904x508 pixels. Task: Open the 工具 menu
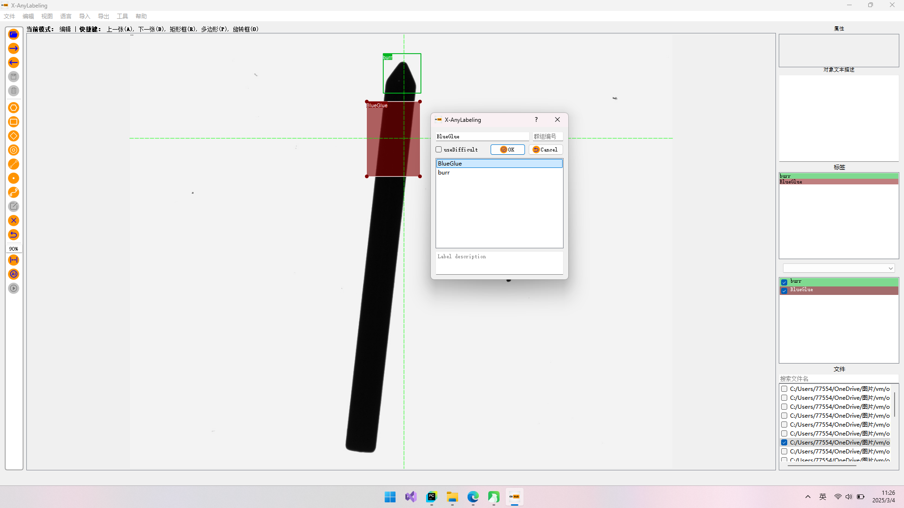(x=122, y=16)
